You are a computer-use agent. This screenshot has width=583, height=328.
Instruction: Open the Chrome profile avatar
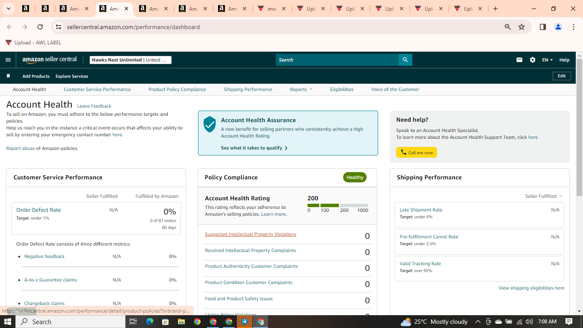(558, 27)
